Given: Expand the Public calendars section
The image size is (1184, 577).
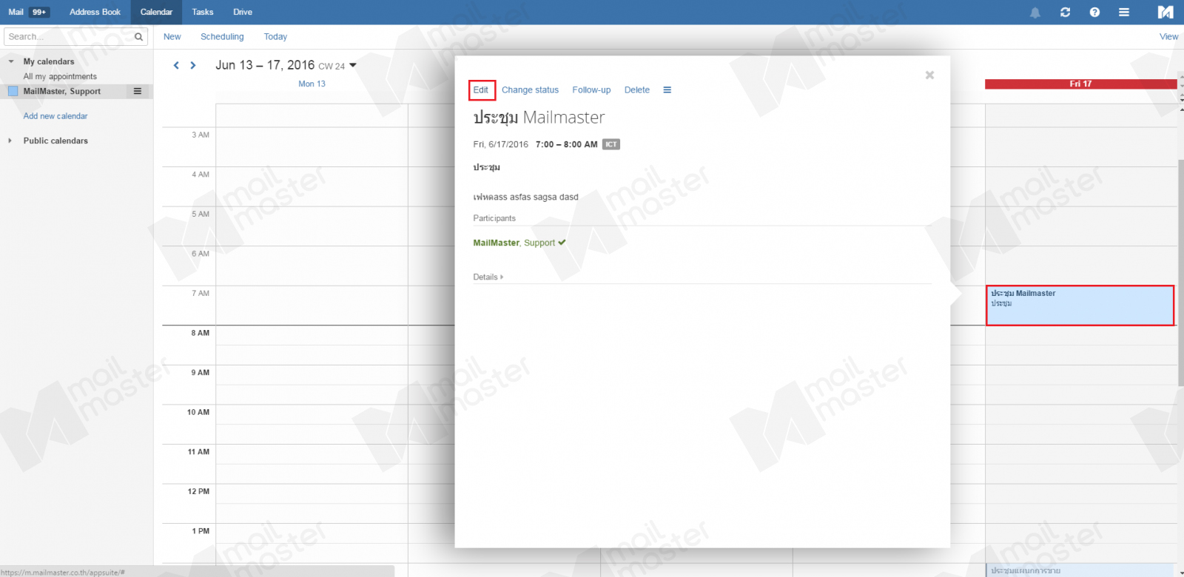Looking at the screenshot, I should [x=10, y=141].
